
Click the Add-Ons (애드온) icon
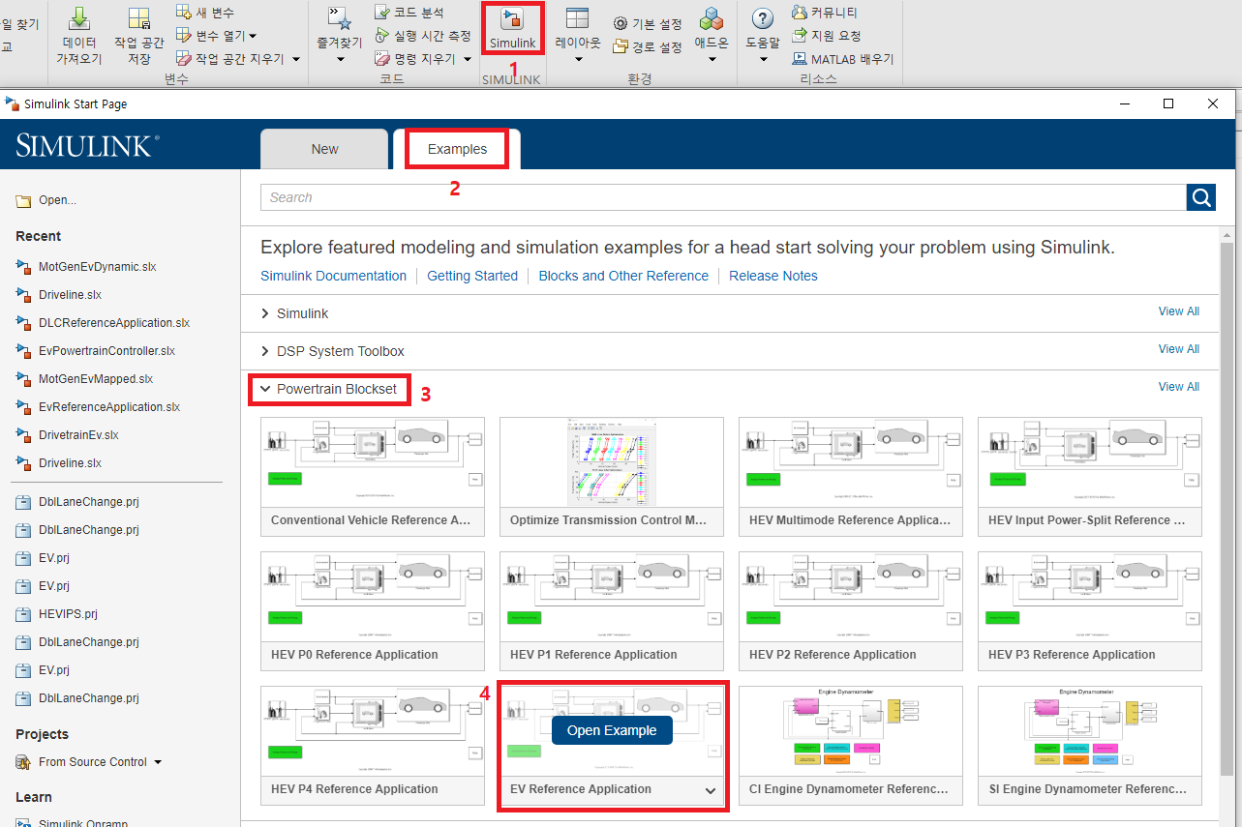(712, 18)
